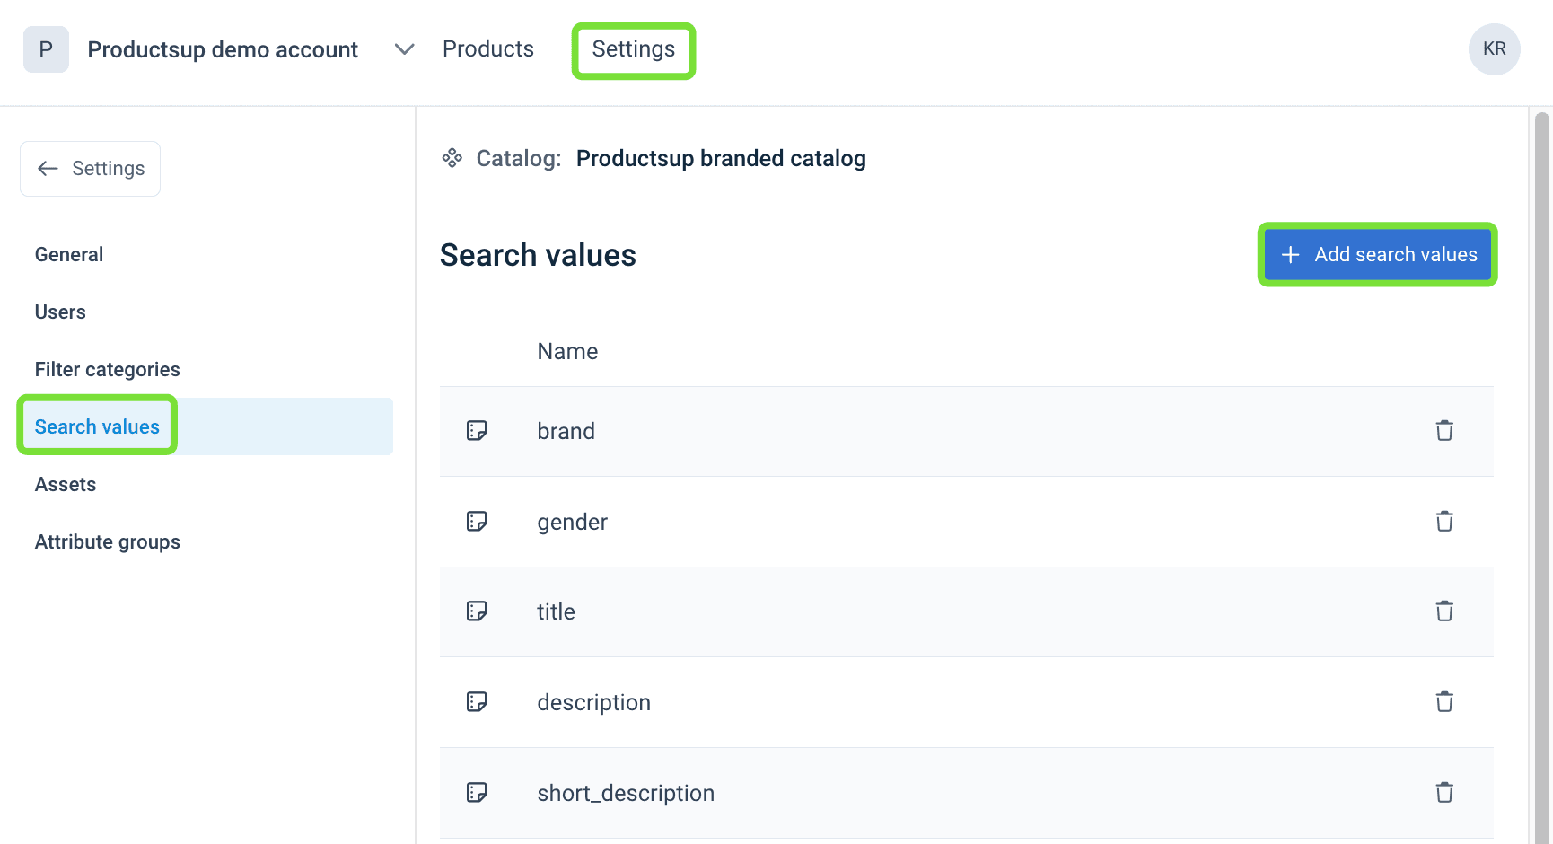Open Attribute groups section
This screenshot has height=844, width=1553.
tap(108, 542)
